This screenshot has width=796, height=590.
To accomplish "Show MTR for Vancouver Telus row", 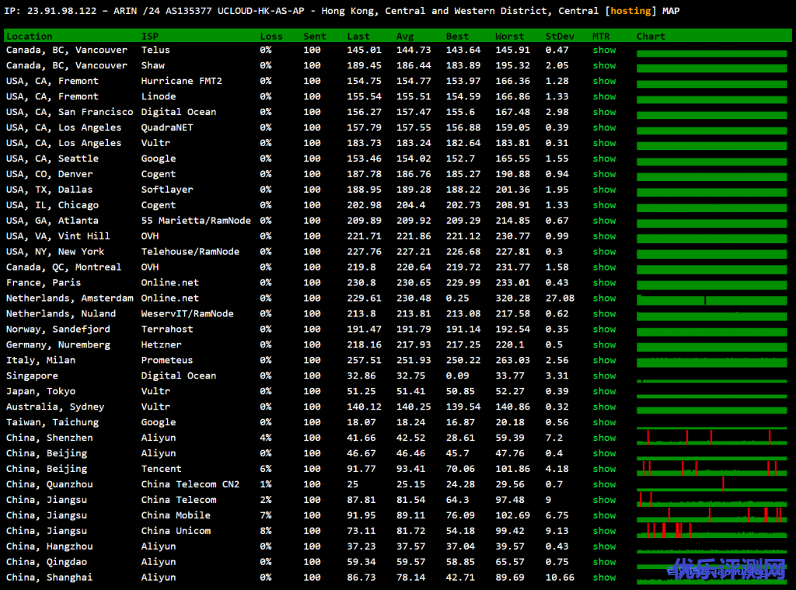I will click(x=604, y=50).
